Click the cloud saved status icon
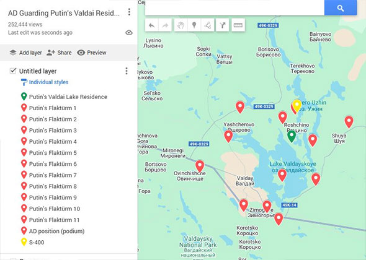366x260 pixels. 129,32
